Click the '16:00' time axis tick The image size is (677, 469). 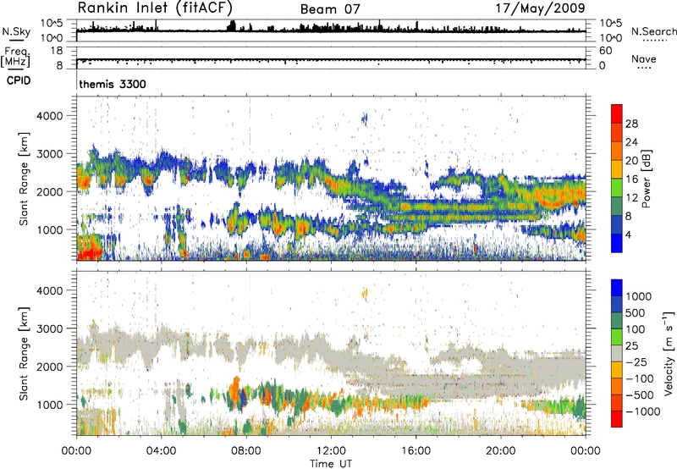tap(416, 450)
